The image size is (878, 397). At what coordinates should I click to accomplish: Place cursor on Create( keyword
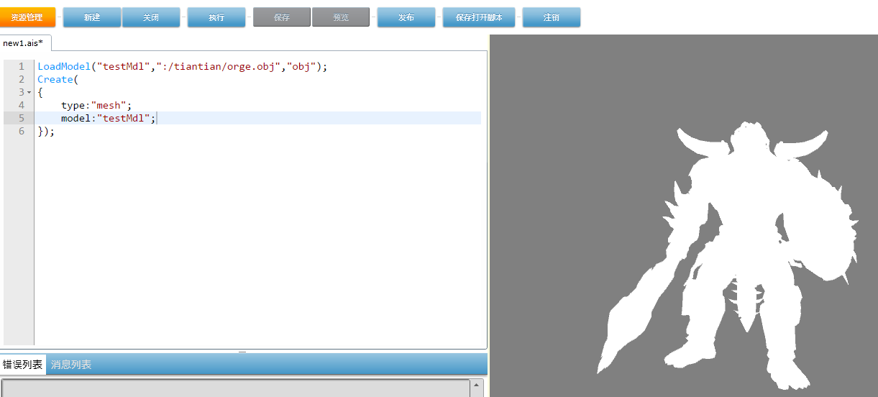tap(58, 79)
